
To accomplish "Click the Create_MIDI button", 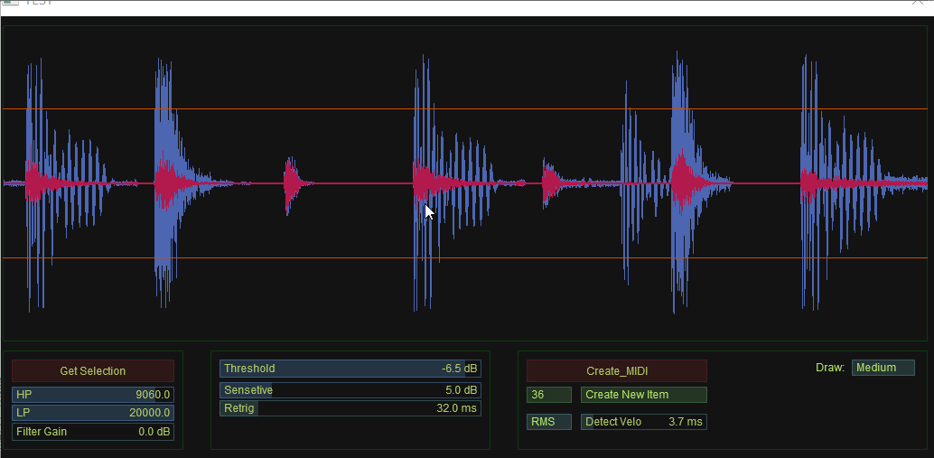I will tap(617, 370).
